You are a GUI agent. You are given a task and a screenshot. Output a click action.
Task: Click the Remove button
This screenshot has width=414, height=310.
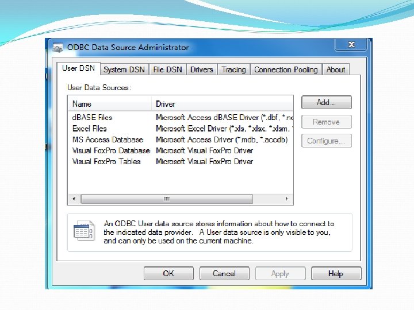(x=327, y=122)
